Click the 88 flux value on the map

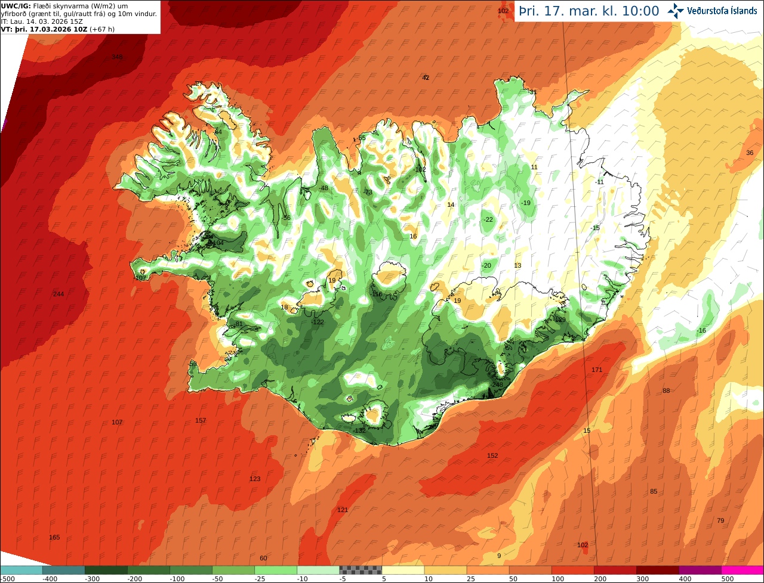pyautogui.click(x=666, y=390)
